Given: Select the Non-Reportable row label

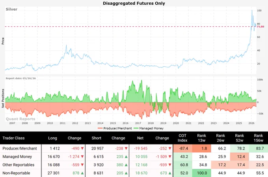Looking at the screenshot, I should 16,173.
